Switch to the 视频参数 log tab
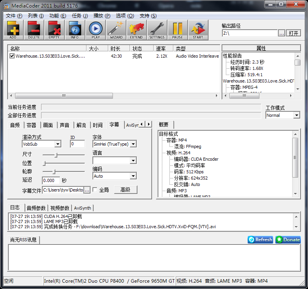Image resolution: width=308 pixels, height=289 pixels. point(60,208)
